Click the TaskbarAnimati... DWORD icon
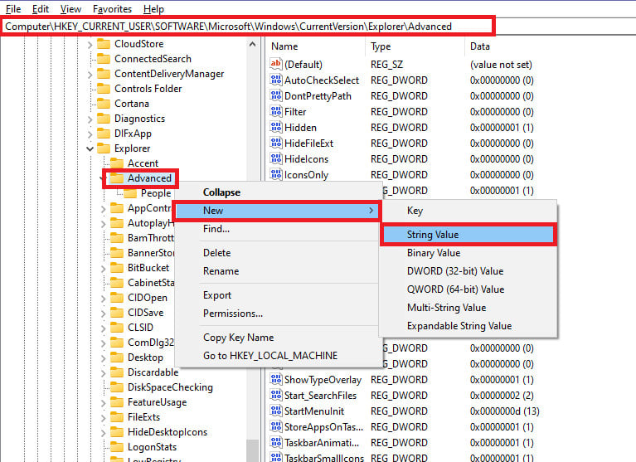 pos(276,443)
